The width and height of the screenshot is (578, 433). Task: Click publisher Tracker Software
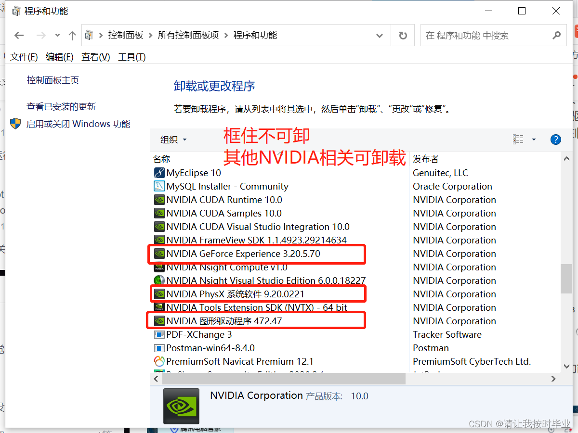coord(447,334)
